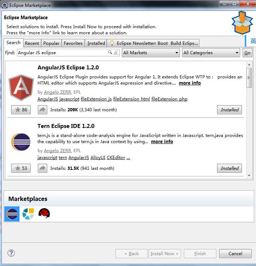Star Tern Eclipse IDE with 53 favorites

point(21,168)
